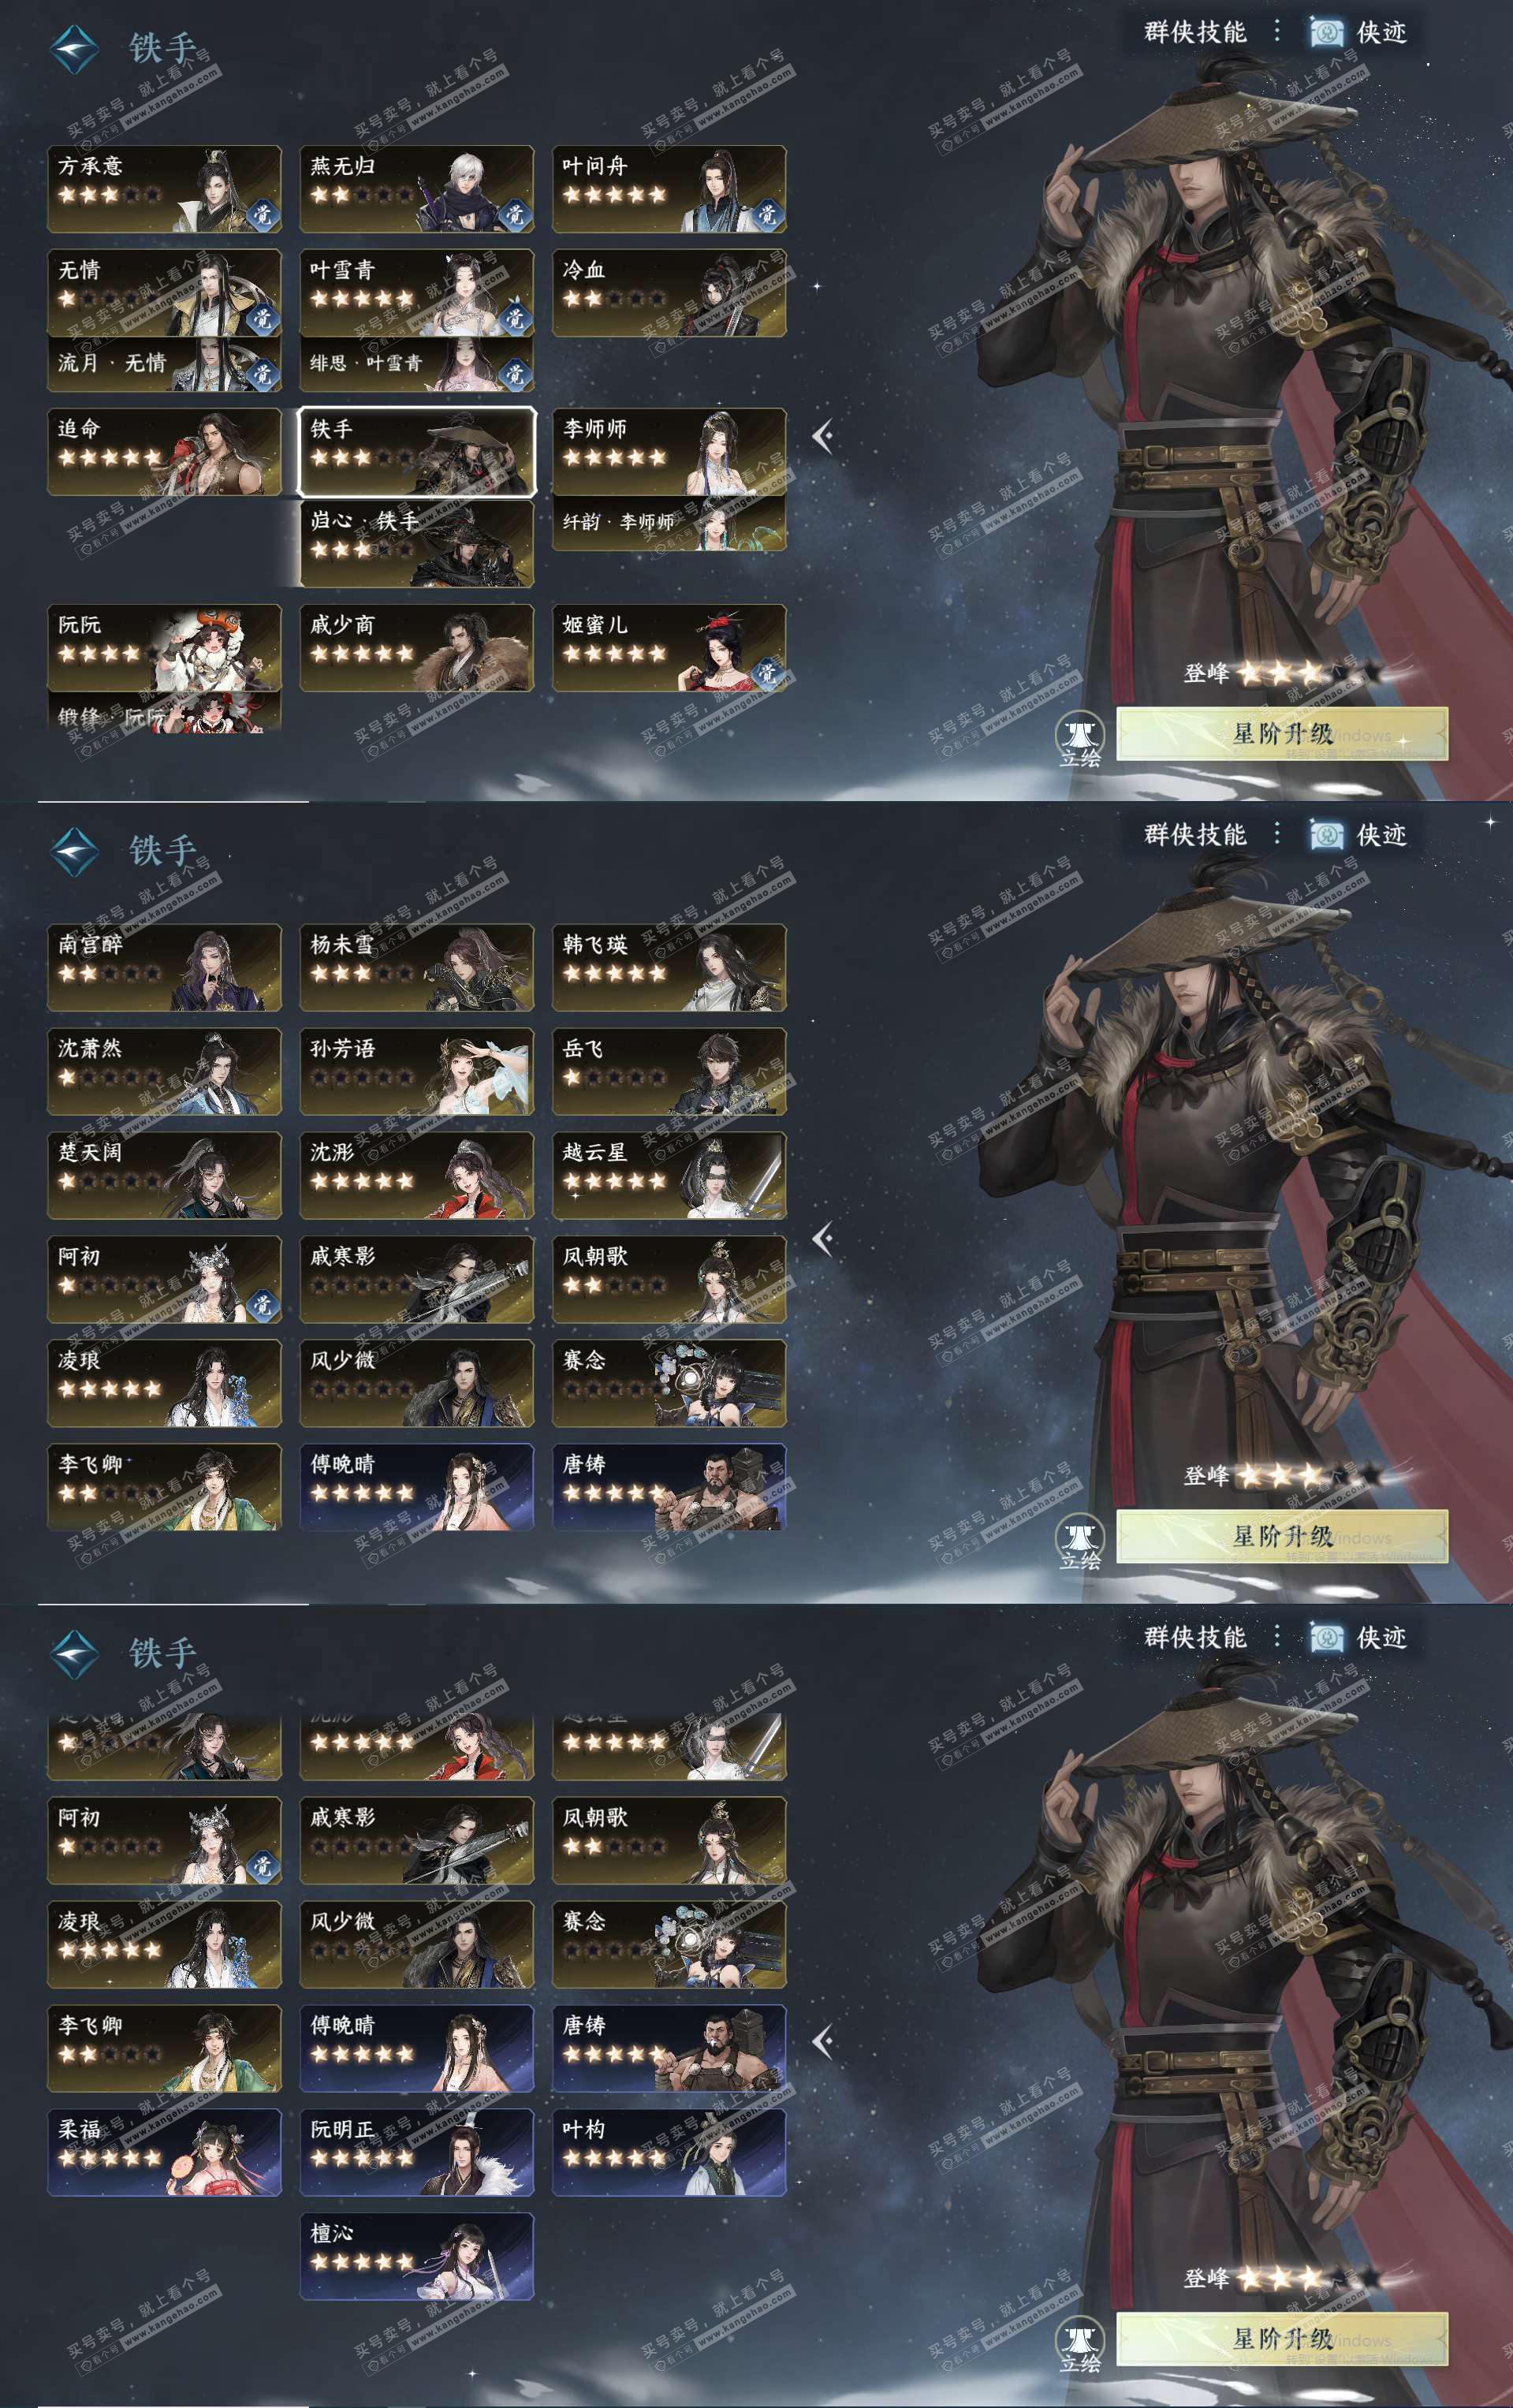Pick the 阮明正 character card
1513x2408 pixels.
click(x=417, y=2152)
